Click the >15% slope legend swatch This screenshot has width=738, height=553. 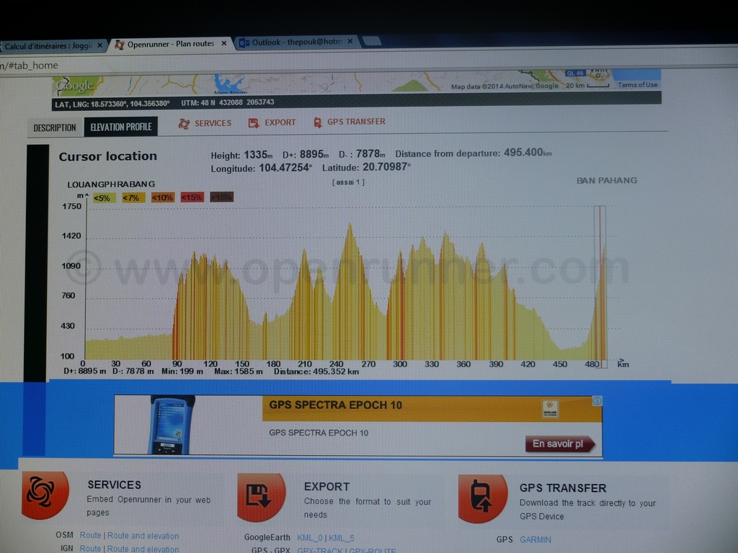[x=222, y=197]
